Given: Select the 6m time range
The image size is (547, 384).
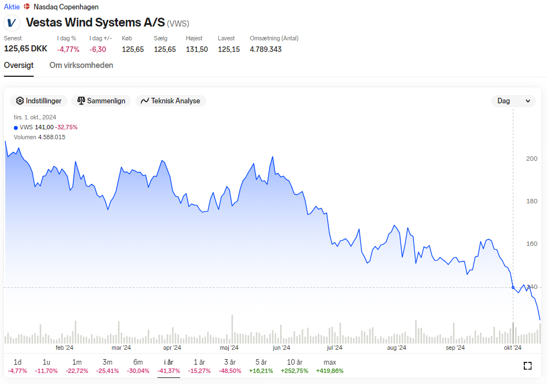Looking at the screenshot, I should click(x=138, y=366).
